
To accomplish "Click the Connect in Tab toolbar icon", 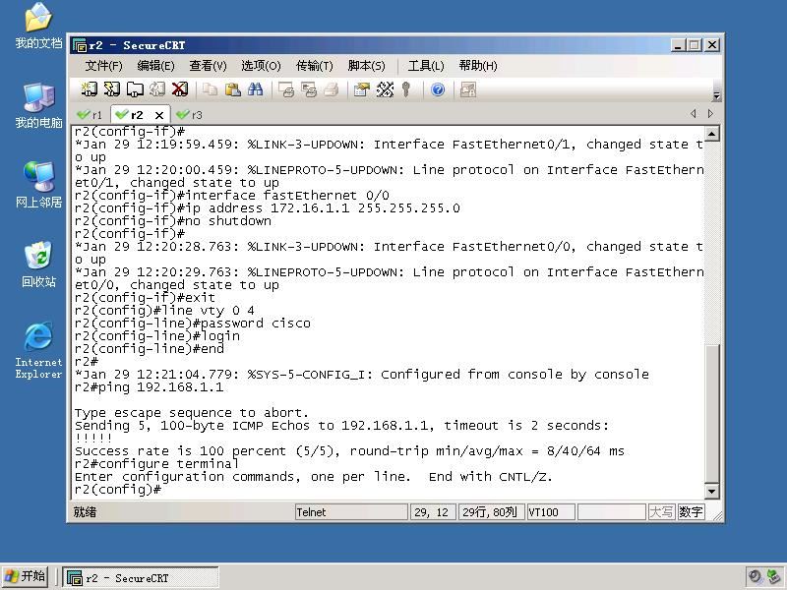I will pyautogui.click(x=135, y=89).
